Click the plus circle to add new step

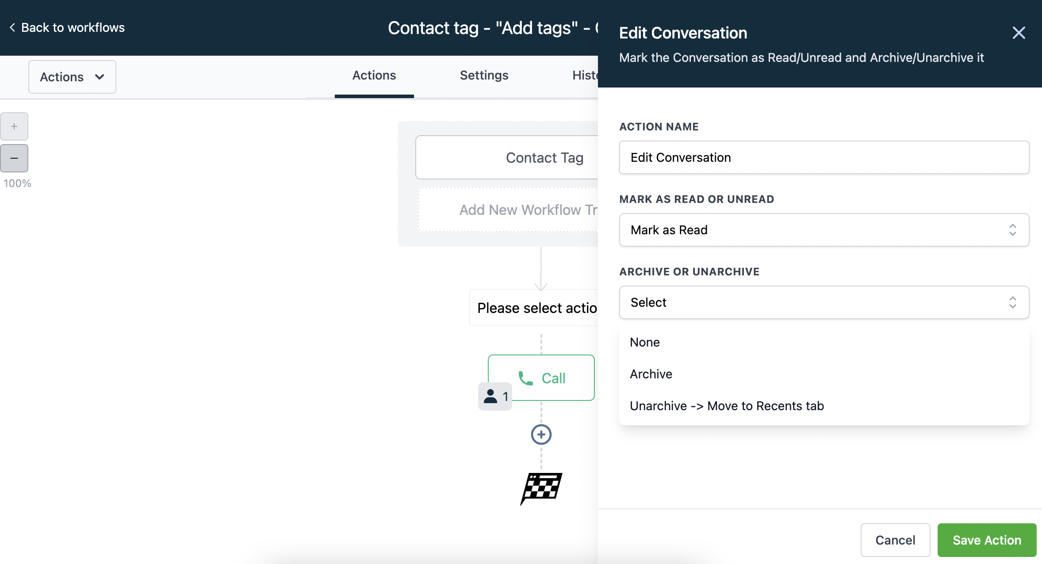541,434
